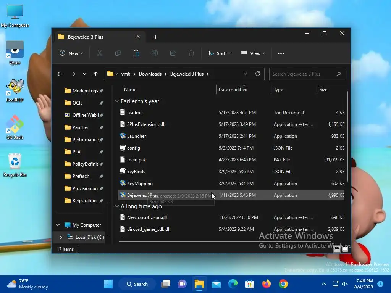Open the View dropdown menu
391x293 pixels.
253,53
